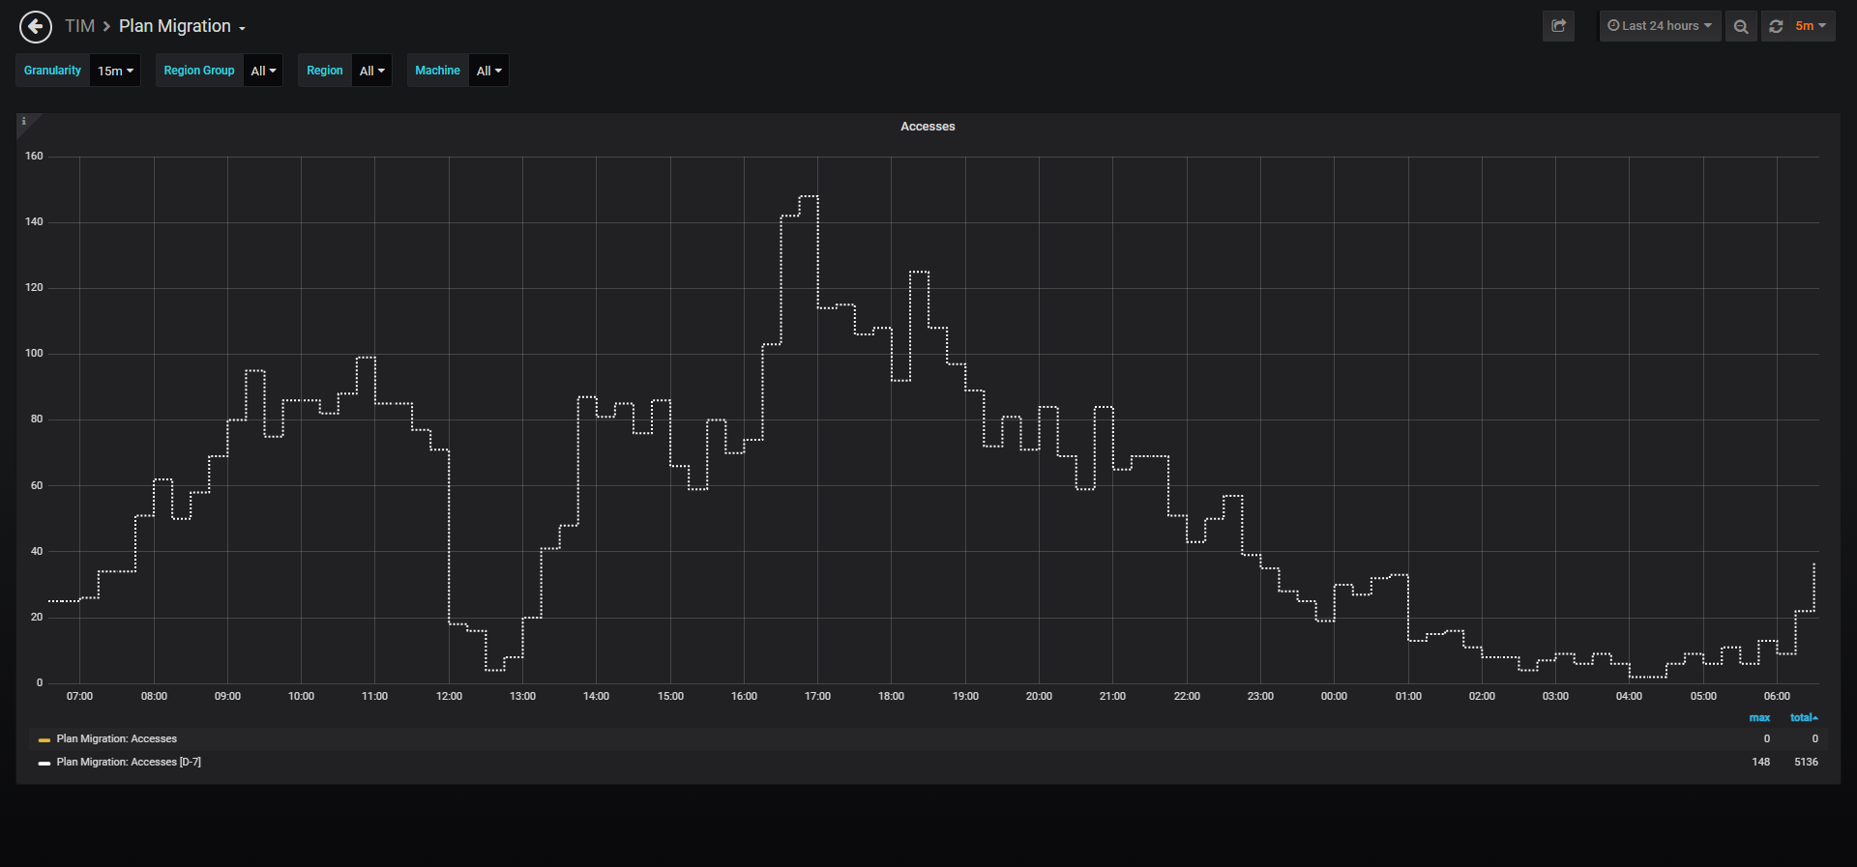
Task: Click the Machine variable label
Action: click(437, 71)
